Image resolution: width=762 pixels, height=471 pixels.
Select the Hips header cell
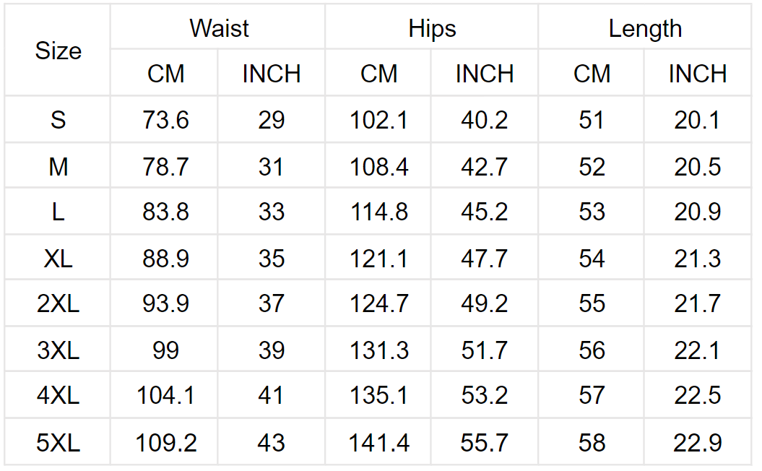click(431, 27)
